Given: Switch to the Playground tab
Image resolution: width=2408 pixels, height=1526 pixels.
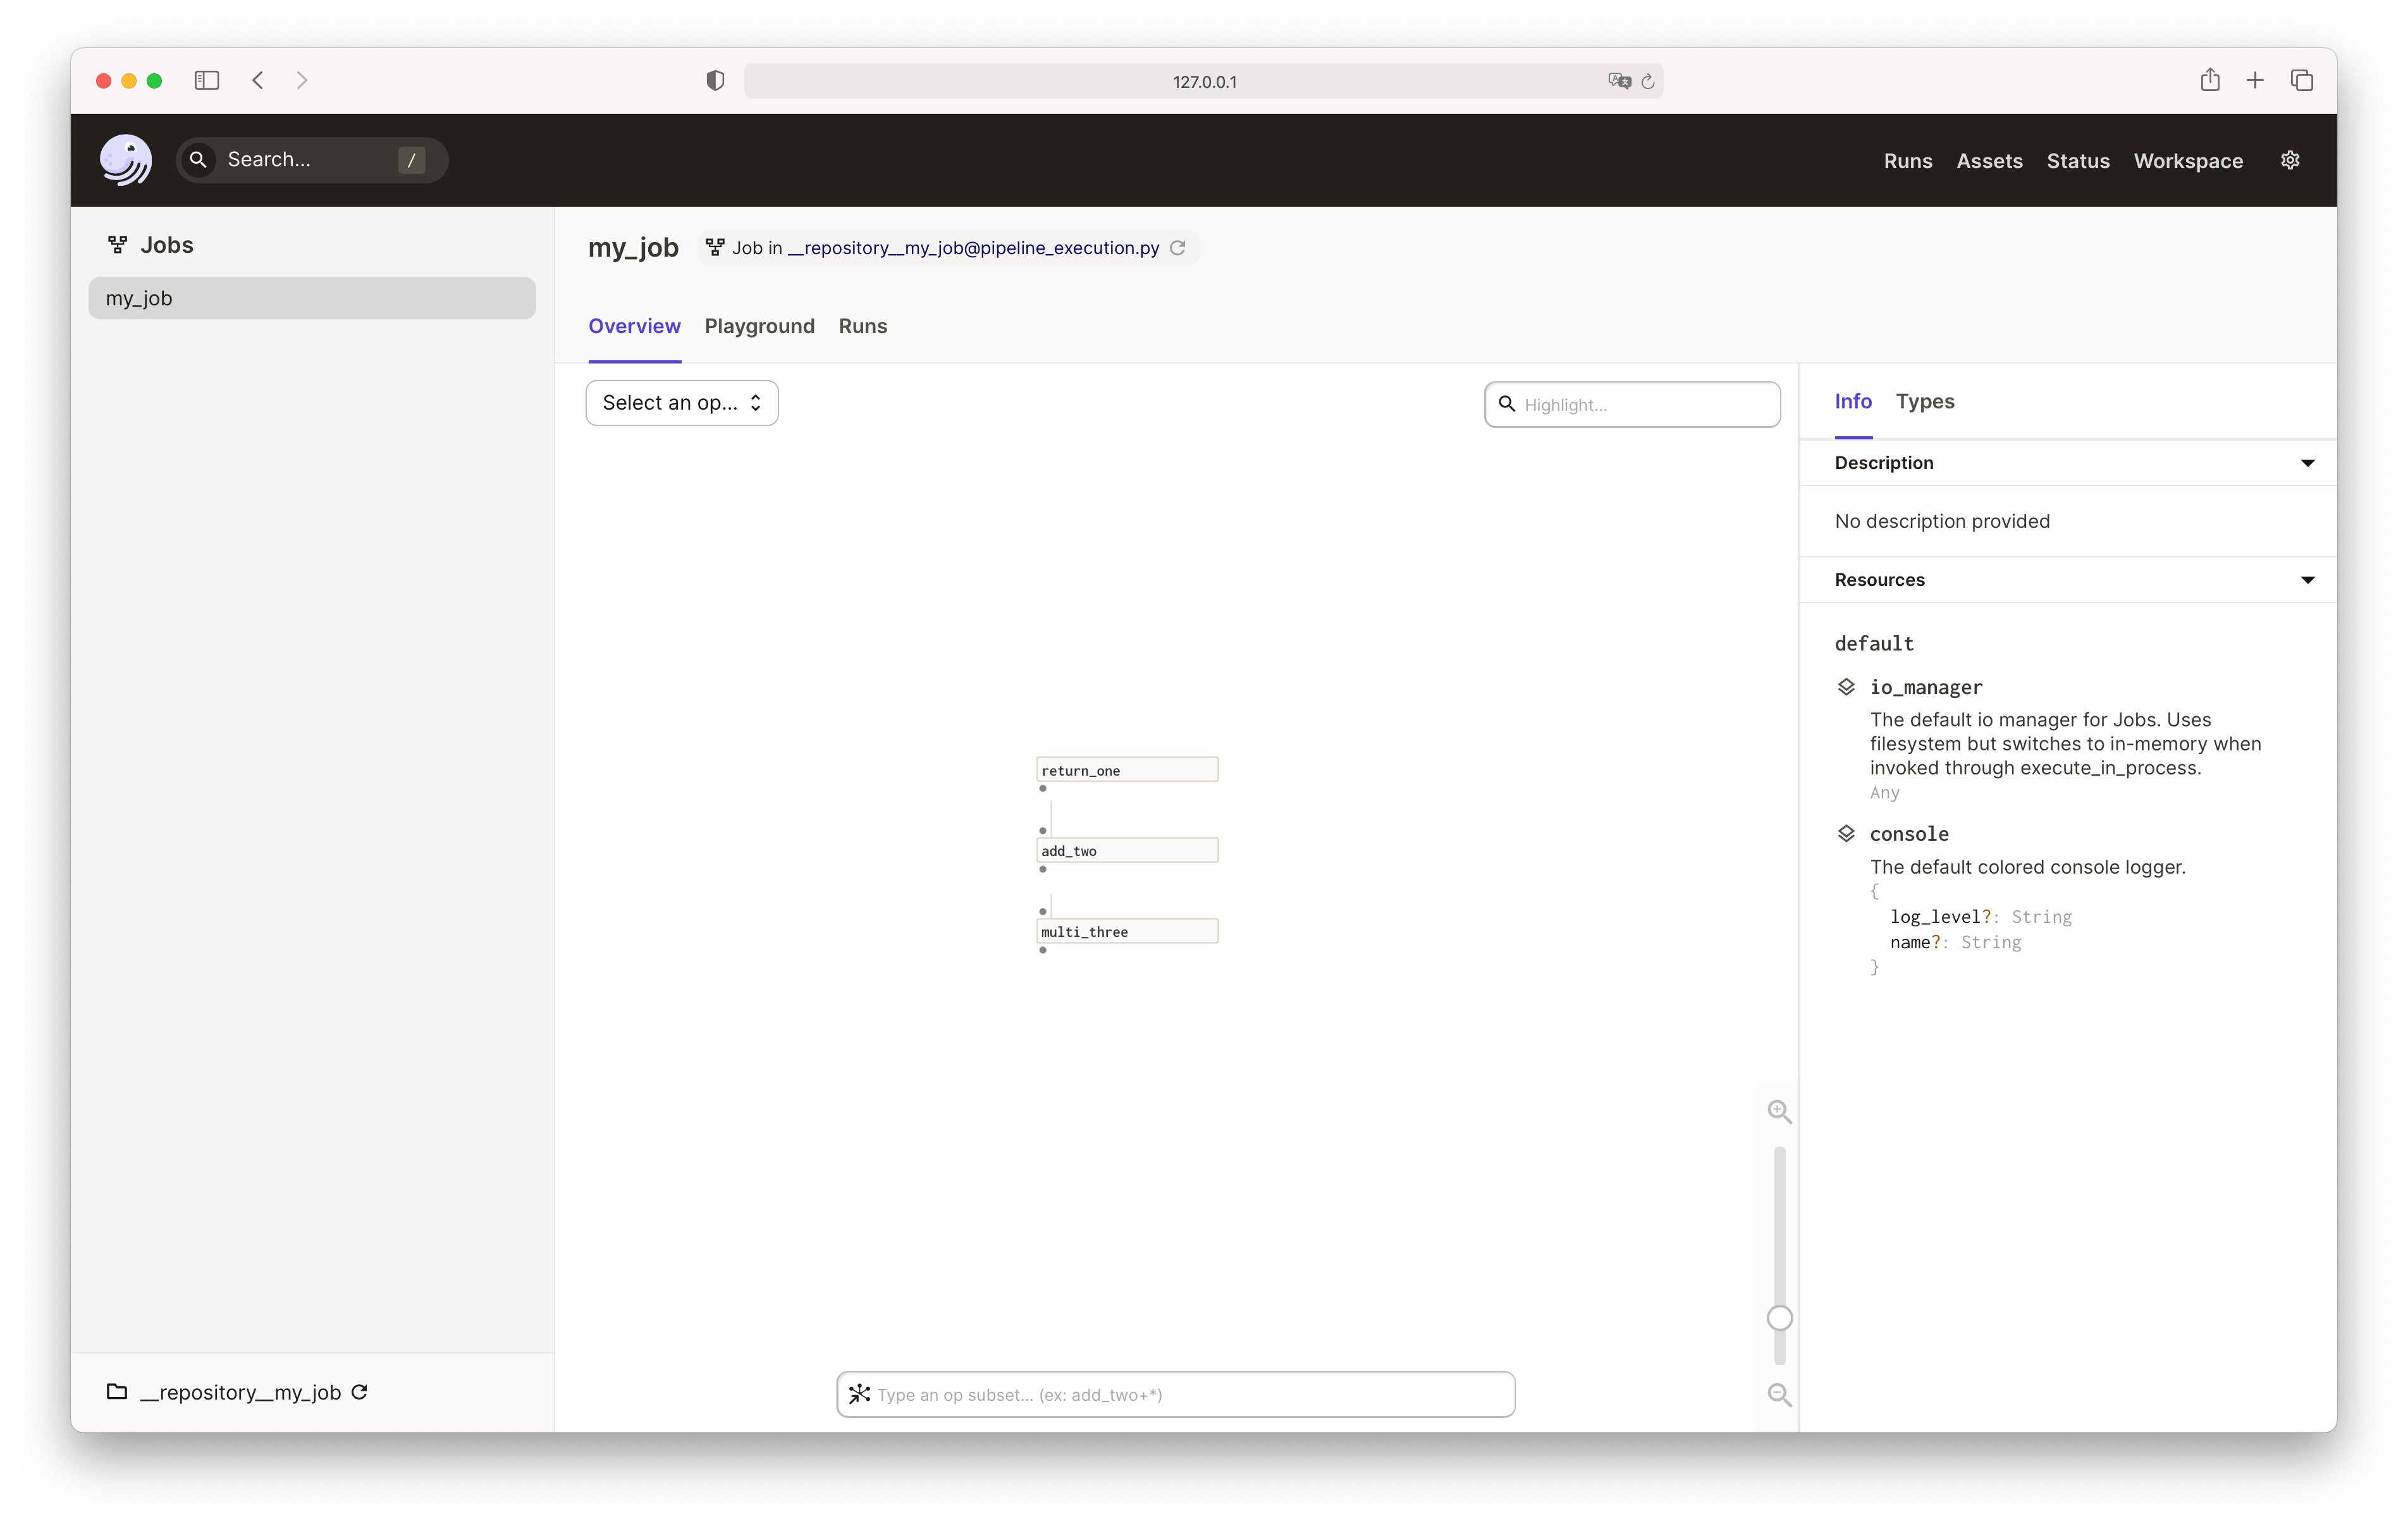Looking at the screenshot, I should click(759, 326).
